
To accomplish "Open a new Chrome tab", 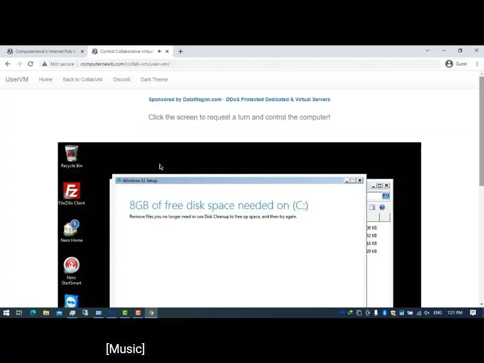I will click(x=181, y=52).
